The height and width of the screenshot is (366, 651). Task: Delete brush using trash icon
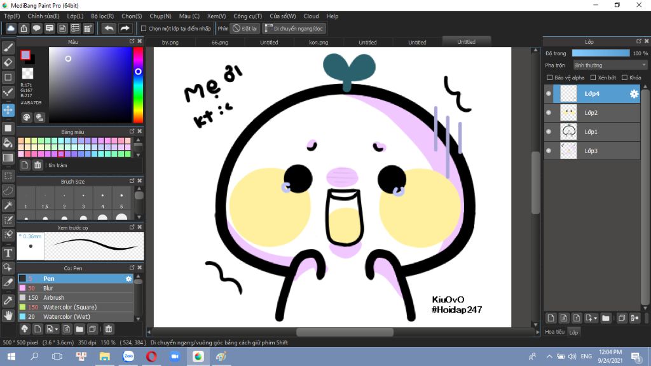(x=108, y=329)
